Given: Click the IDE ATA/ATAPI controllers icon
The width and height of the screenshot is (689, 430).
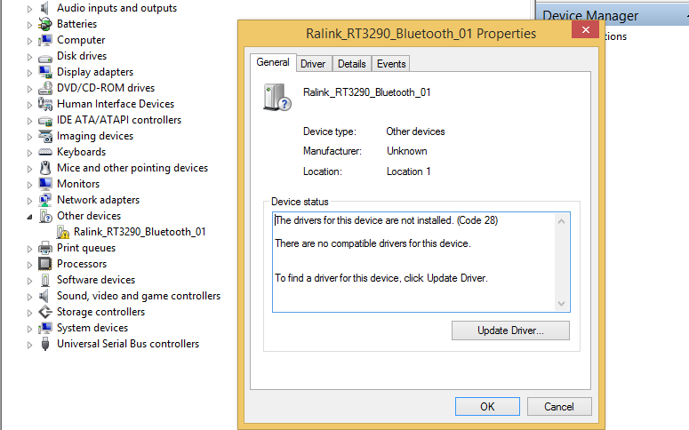Looking at the screenshot, I should pos(44,121).
